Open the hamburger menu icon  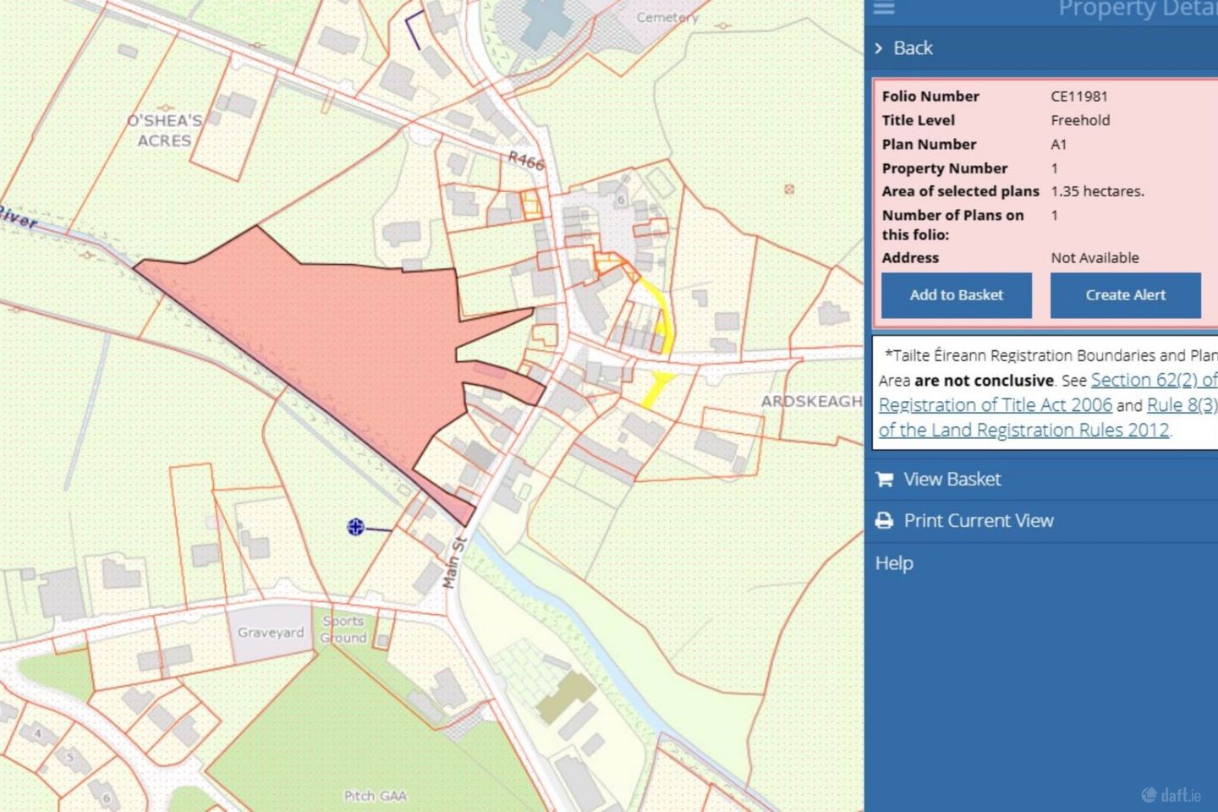pos(884,8)
